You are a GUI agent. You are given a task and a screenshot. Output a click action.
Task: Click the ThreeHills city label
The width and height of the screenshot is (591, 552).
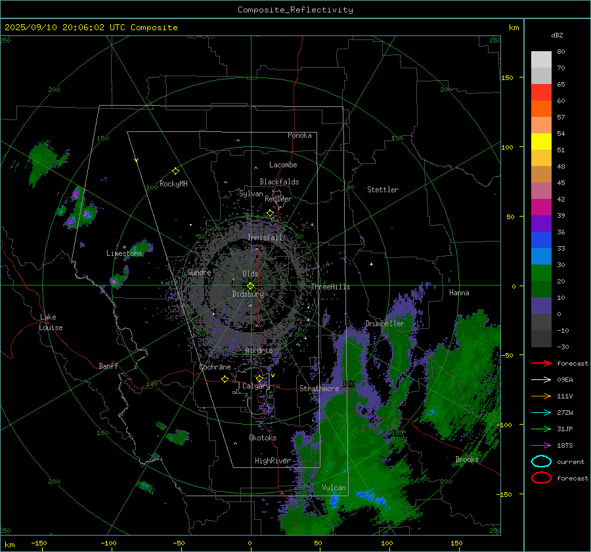330,287
